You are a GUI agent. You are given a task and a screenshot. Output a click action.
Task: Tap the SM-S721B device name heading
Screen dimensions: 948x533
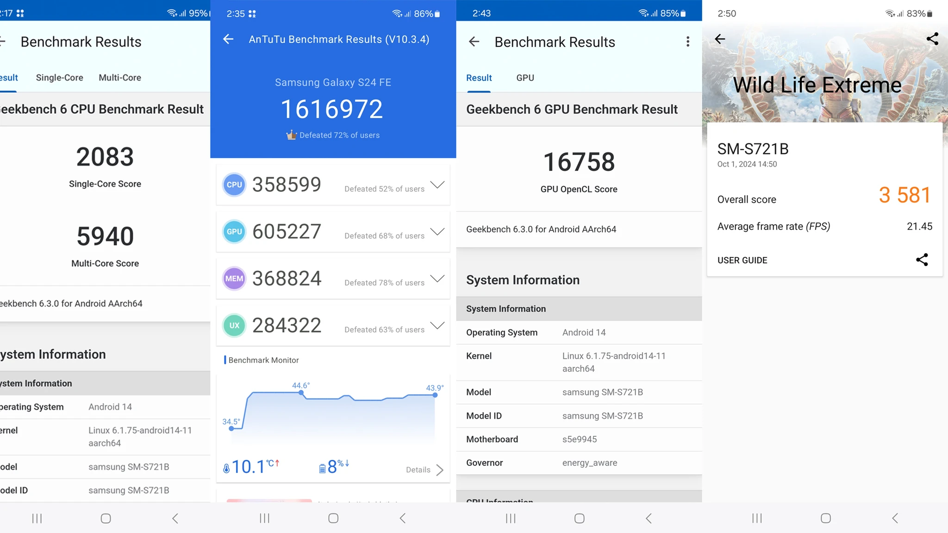click(x=753, y=149)
